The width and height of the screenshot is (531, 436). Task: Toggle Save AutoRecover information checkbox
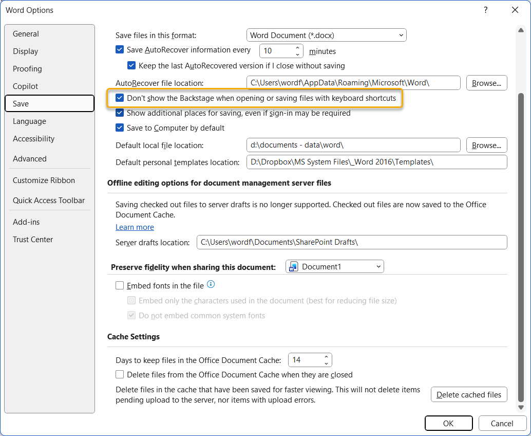tap(120, 49)
